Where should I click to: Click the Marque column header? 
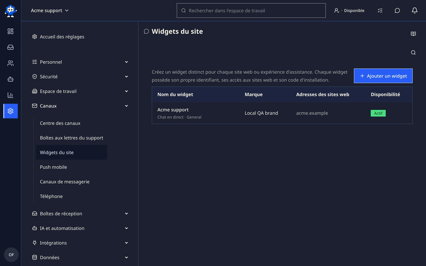click(x=253, y=94)
